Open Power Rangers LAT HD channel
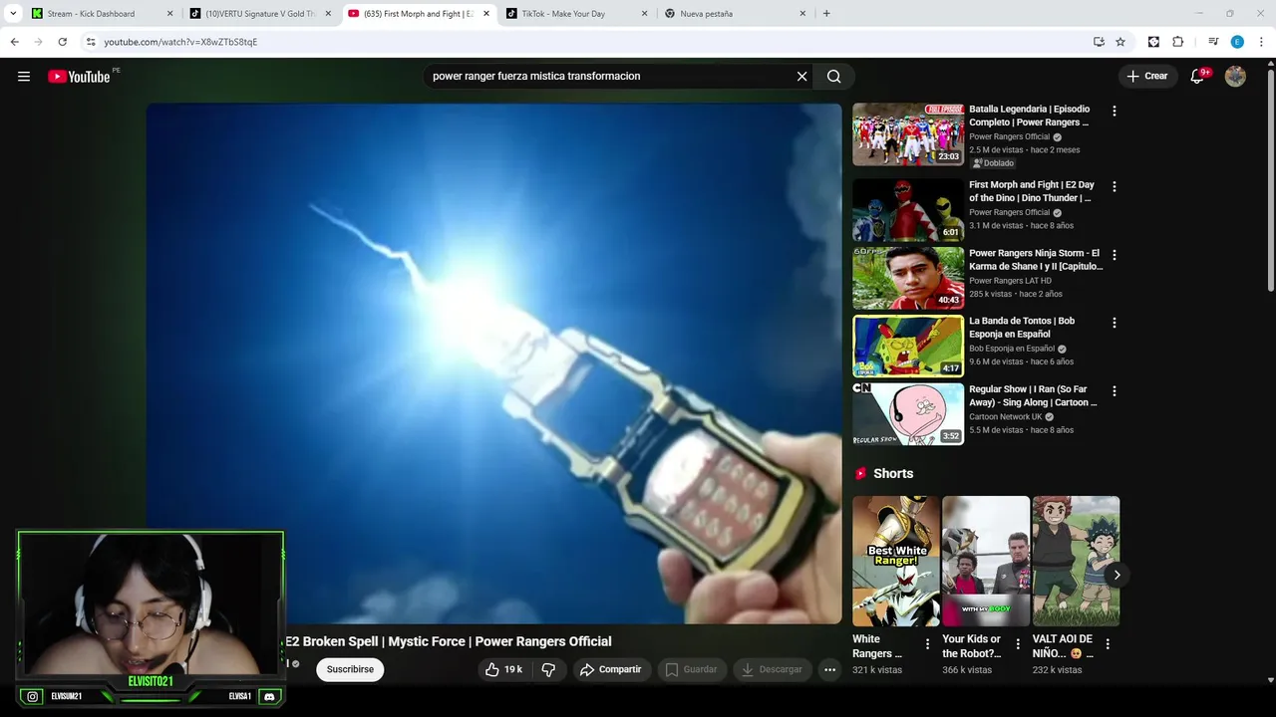 1010,281
